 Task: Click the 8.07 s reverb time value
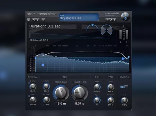point(79,103)
